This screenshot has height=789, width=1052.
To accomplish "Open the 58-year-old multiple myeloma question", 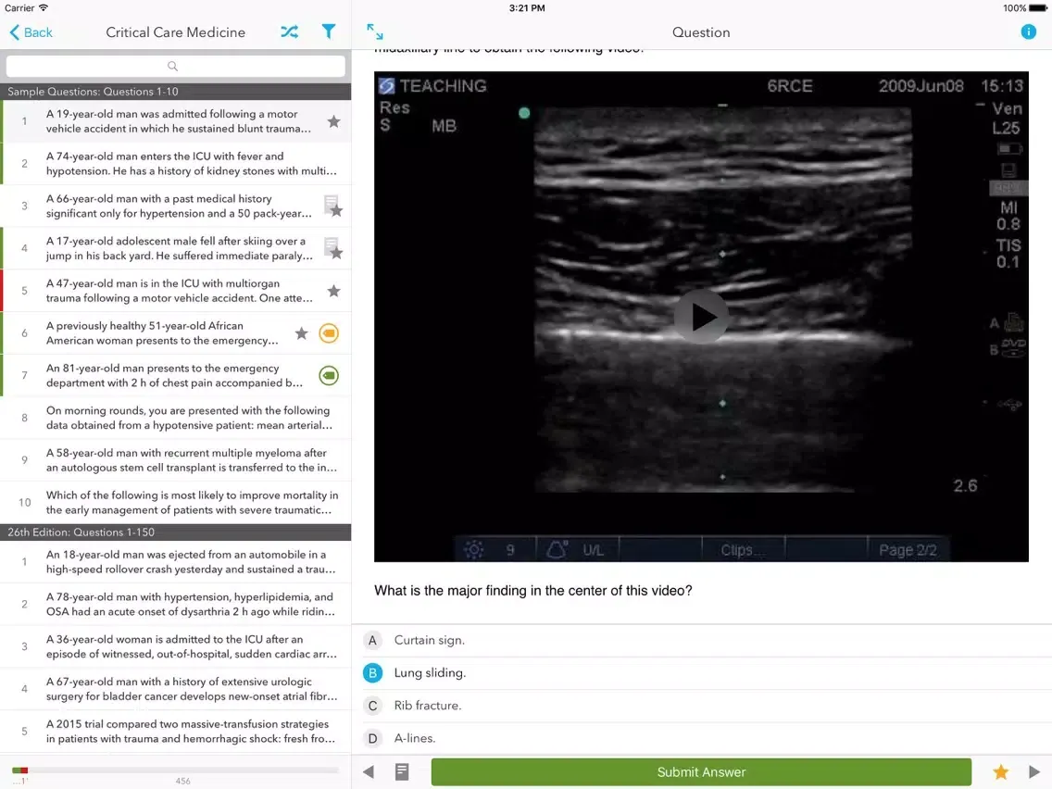I will pos(176,460).
